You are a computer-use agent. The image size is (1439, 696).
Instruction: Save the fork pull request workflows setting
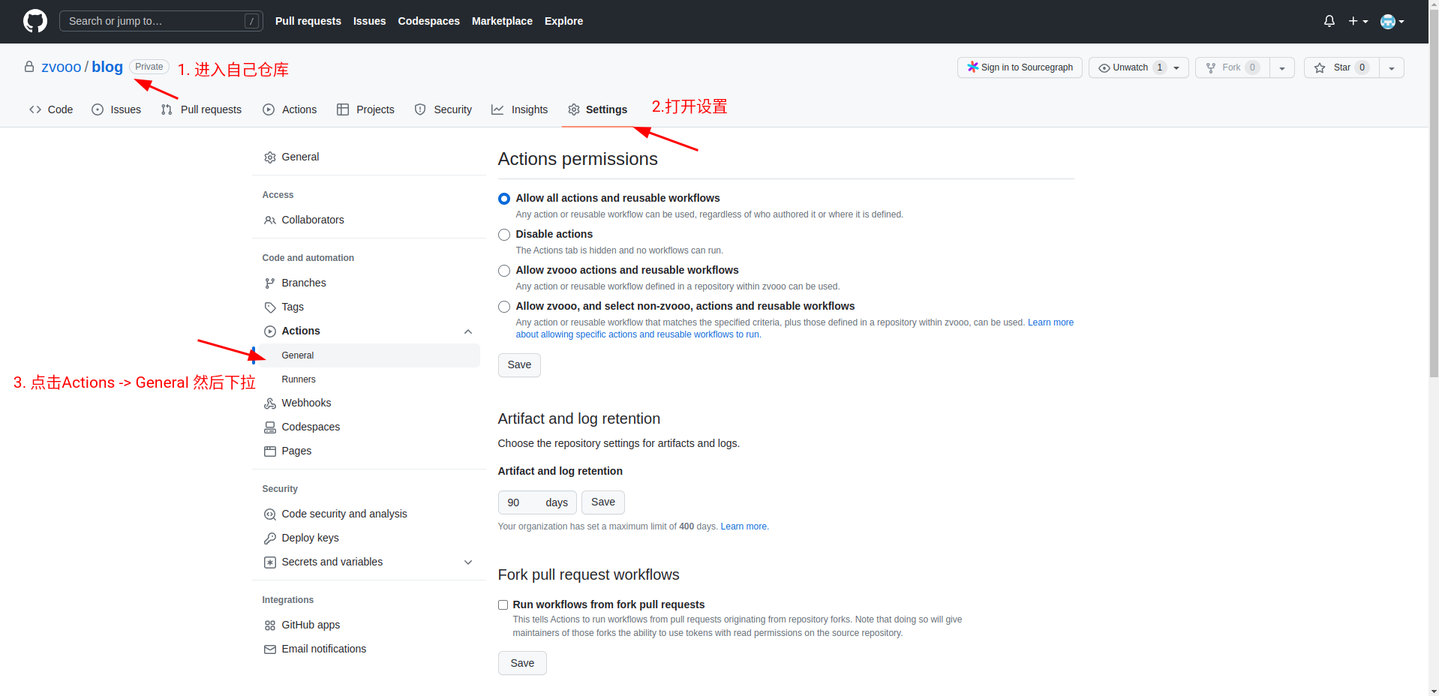click(x=522, y=663)
